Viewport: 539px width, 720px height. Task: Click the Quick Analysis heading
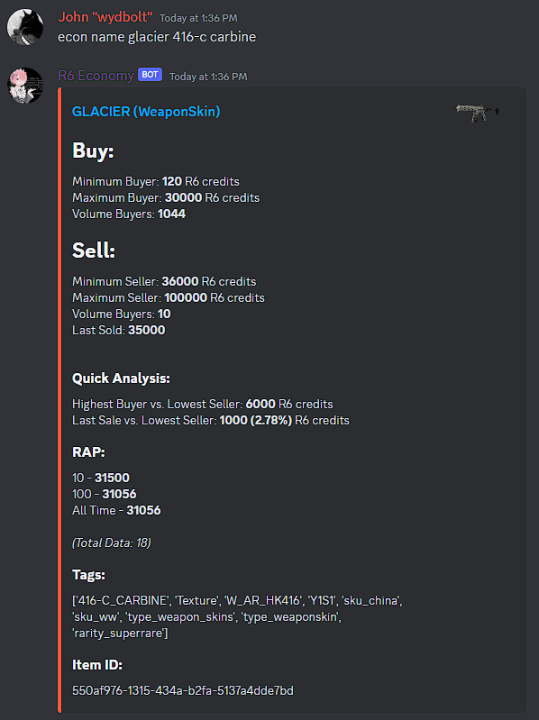121,378
